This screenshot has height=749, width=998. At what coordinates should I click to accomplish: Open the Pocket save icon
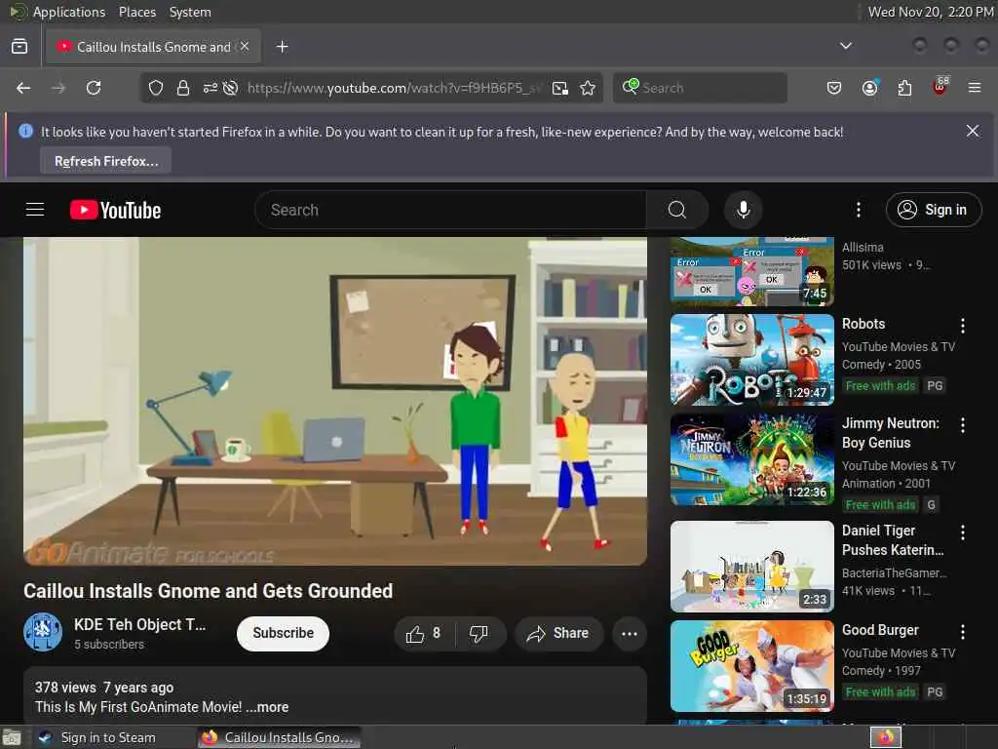pos(834,88)
